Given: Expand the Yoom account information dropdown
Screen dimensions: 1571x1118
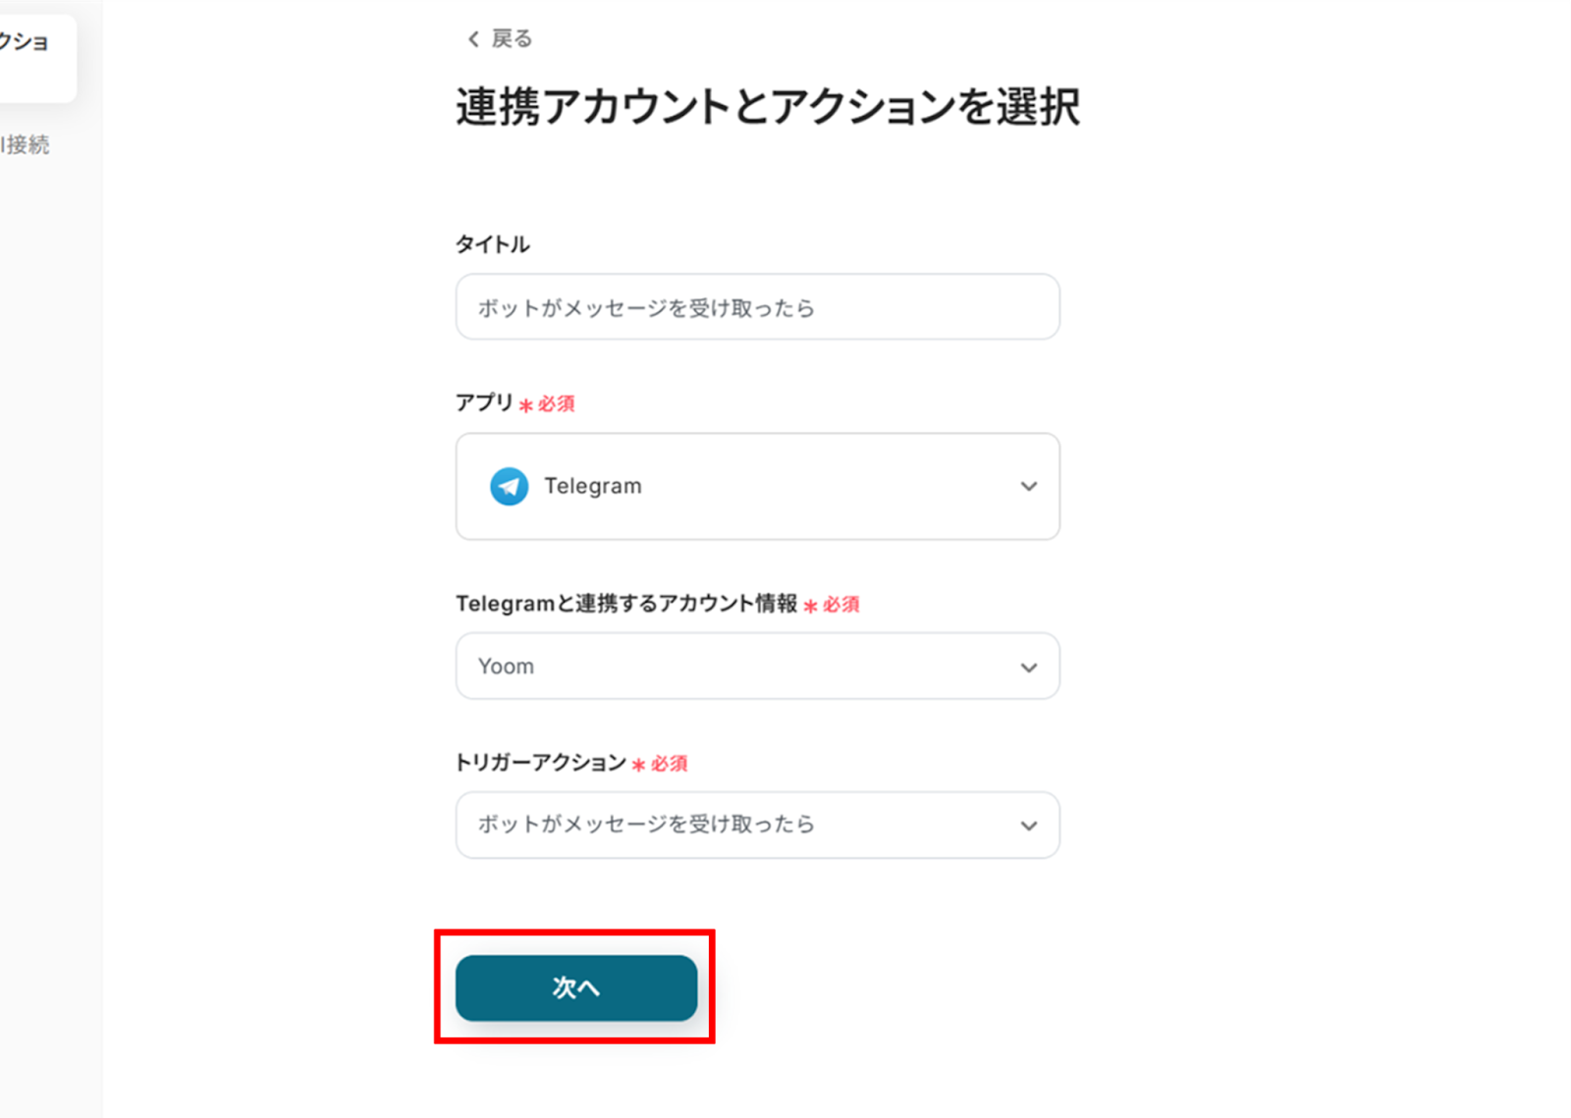Looking at the screenshot, I should pyautogui.click(x=757, y=665).
